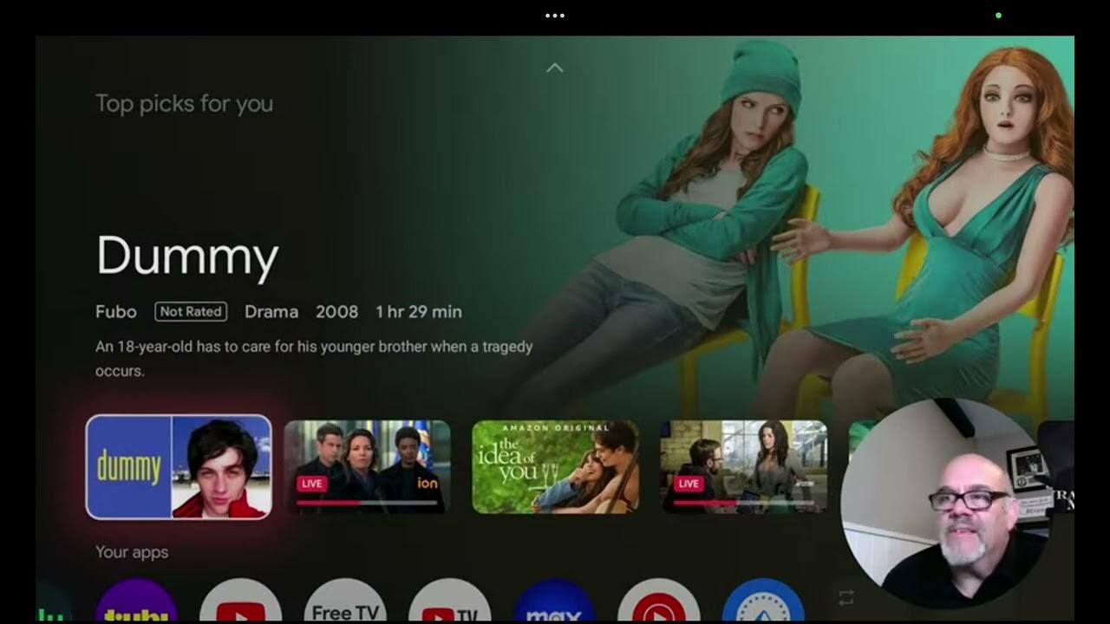Image resolution: width=1110 pixels, height=624 pixels.
Task: Launch the YouTube TV app
Action: coord(449,601)
